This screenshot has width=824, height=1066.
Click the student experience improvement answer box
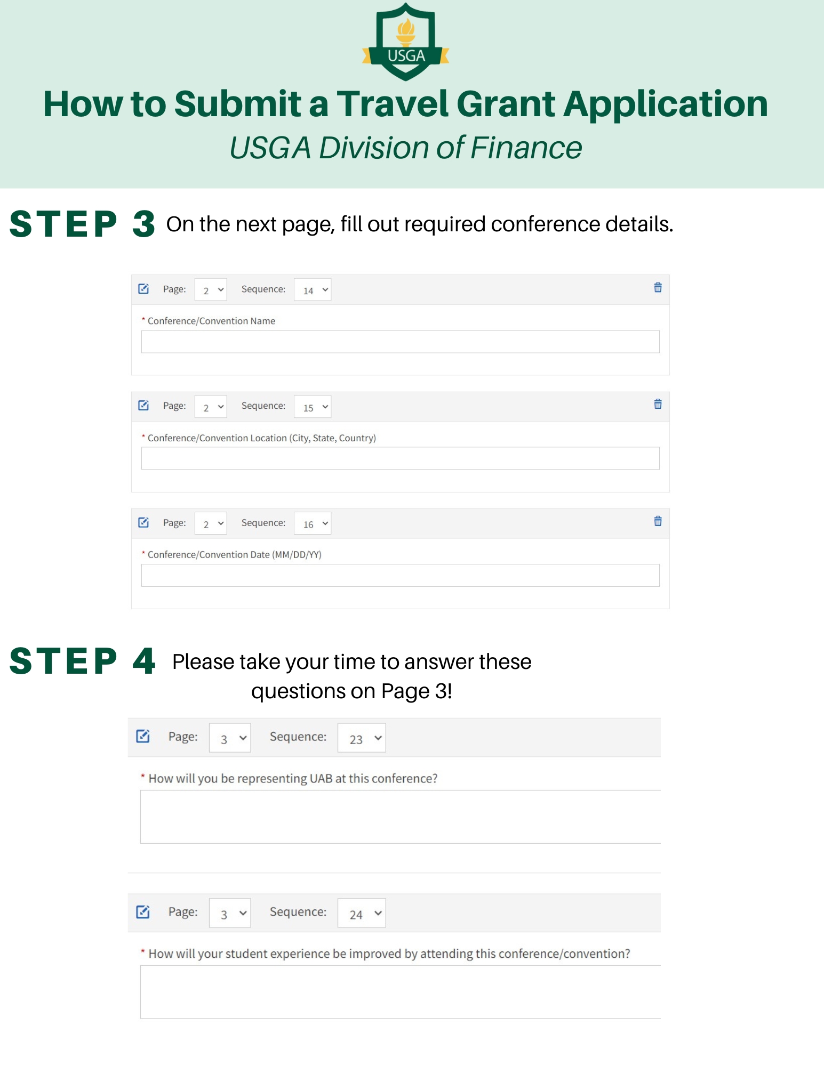400,992
